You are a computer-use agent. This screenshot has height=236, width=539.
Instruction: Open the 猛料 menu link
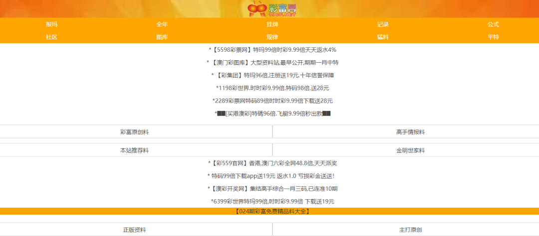(383, 37)
